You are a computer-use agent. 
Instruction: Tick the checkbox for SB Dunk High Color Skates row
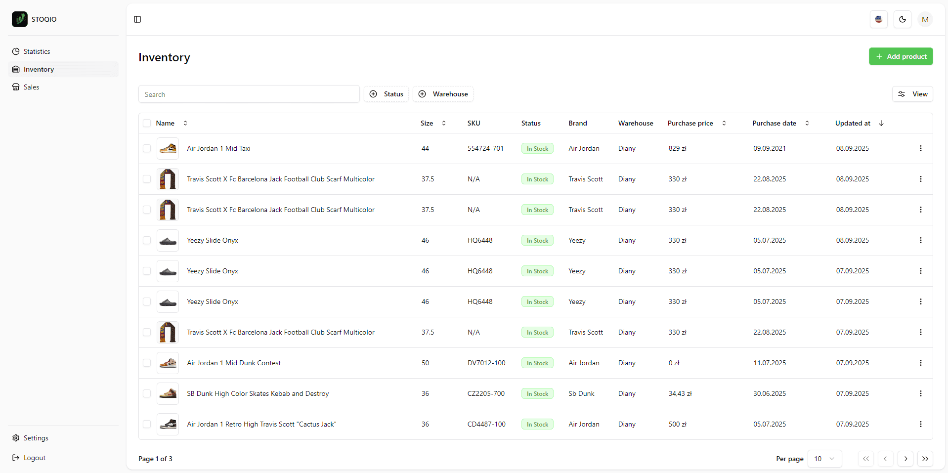click(147, 393)
